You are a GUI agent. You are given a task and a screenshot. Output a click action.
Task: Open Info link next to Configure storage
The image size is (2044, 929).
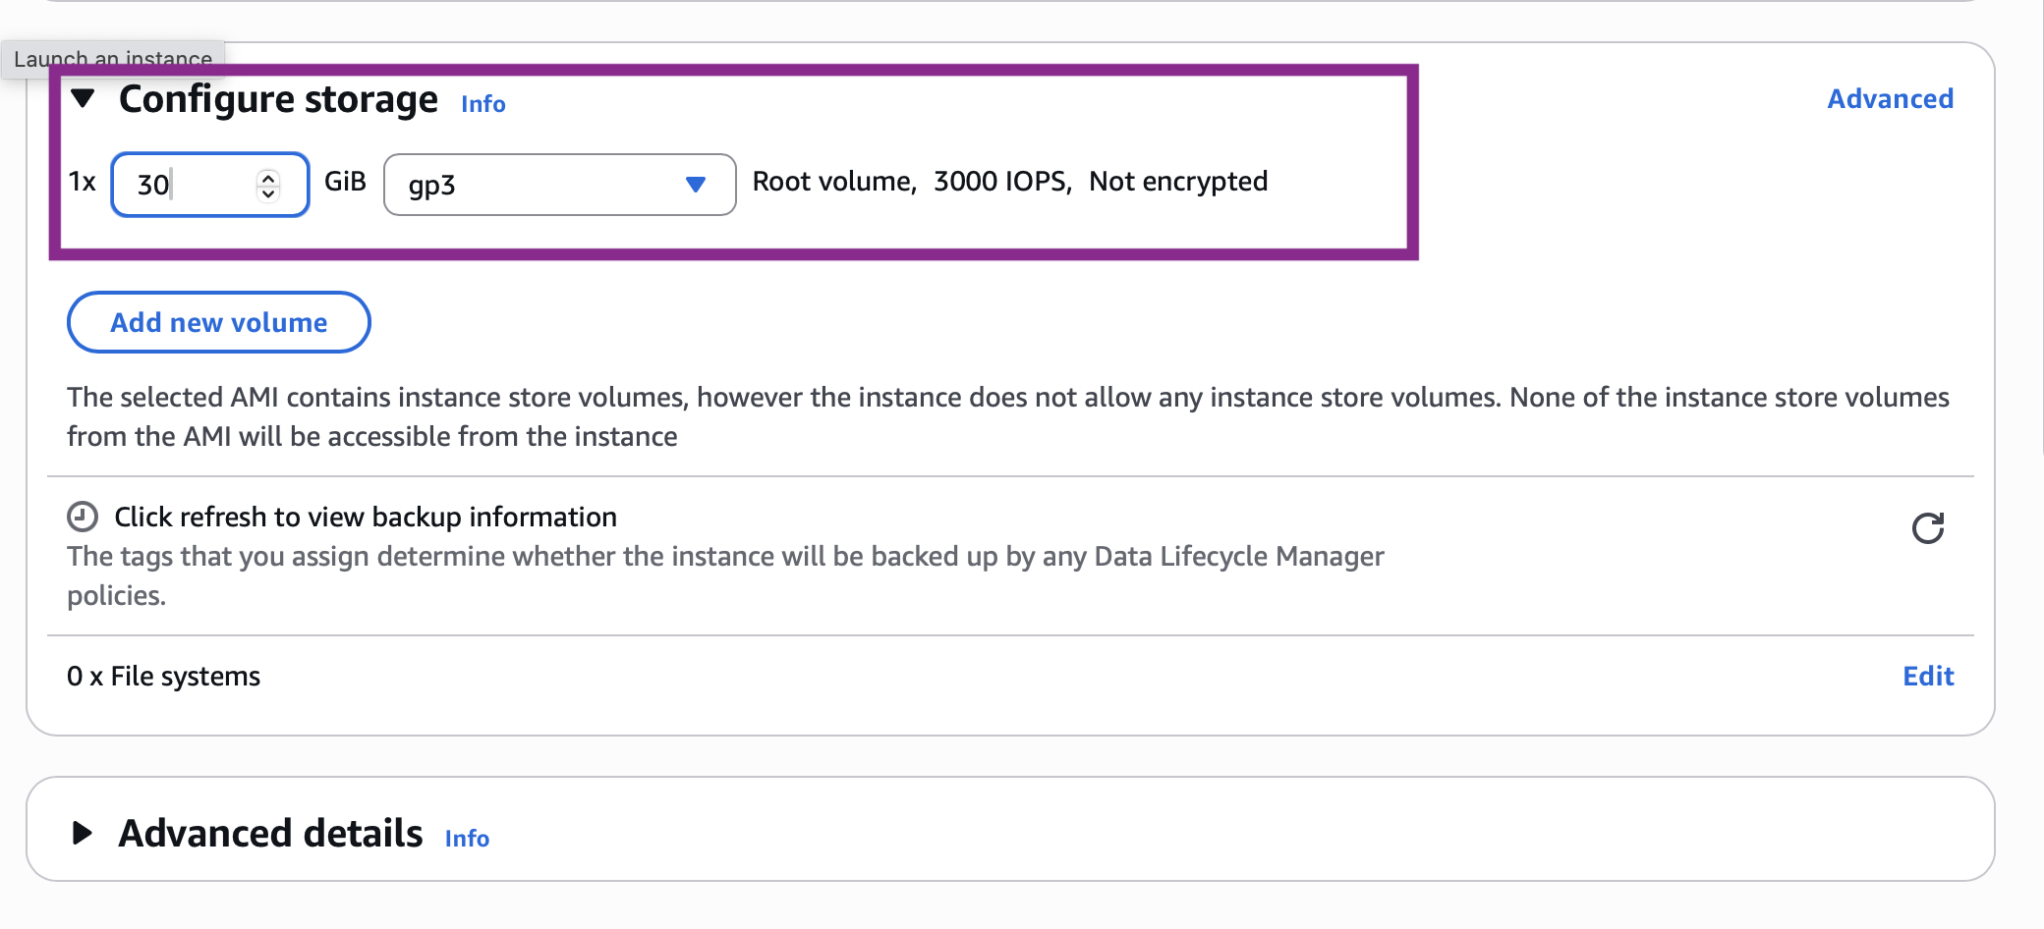[483, 104]
